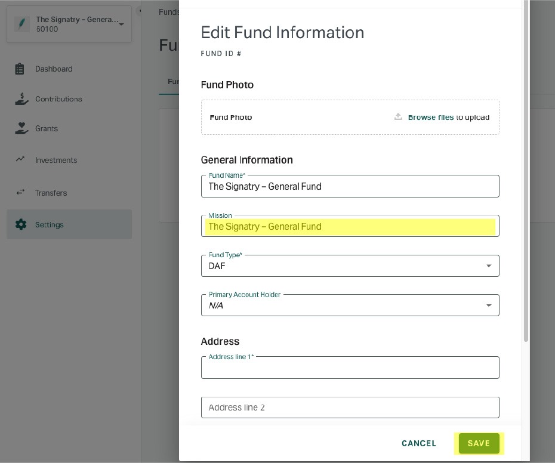This screenshot has width=555, height=463.
Task: Open the Fund Type dropdown
Action: pos(350,266)
